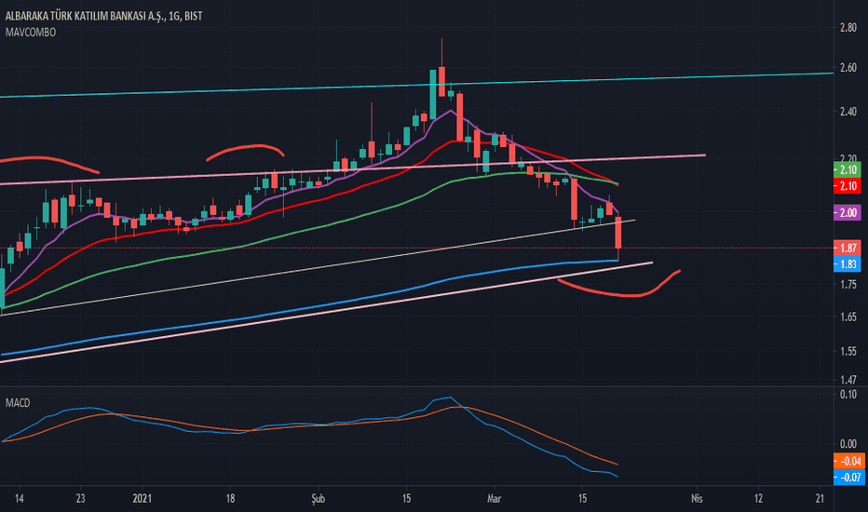Click the 0.00 MACD axis label
Image resolution: width=868 pixels, height=512 pixels.
[x=848, y=444]
